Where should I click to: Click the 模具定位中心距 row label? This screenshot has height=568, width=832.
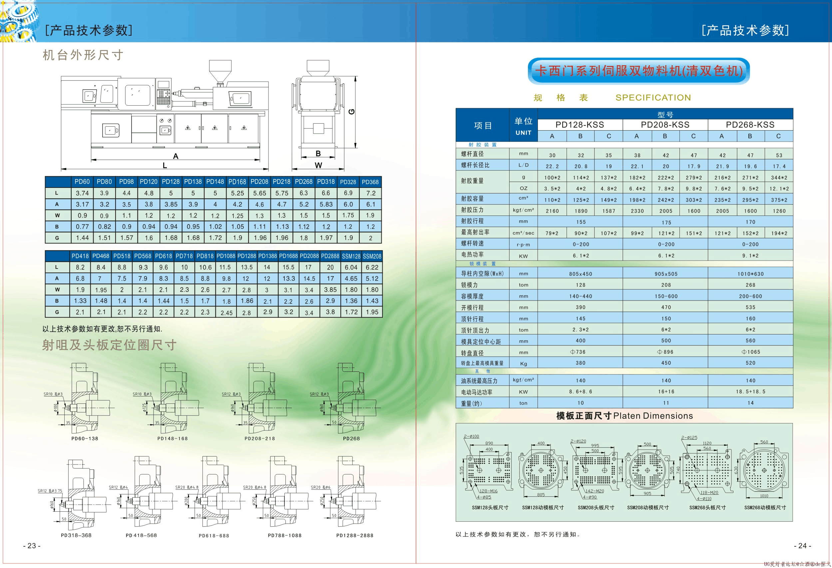[481, 341]
